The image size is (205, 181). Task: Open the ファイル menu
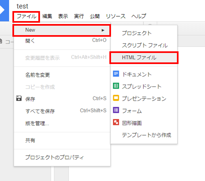(26, 16)
